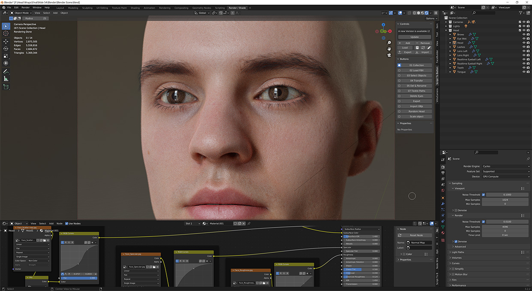Open the Device dropdown set to GPU Compute

tap(506, 176)
